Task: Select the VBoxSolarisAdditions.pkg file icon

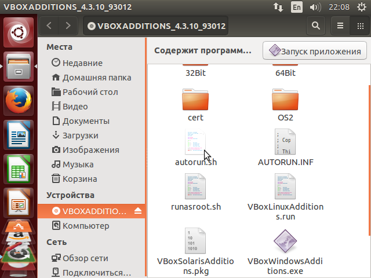Action: (x=195, y=241)
